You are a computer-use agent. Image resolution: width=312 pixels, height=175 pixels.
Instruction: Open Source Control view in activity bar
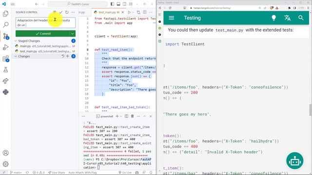(5, 36)
